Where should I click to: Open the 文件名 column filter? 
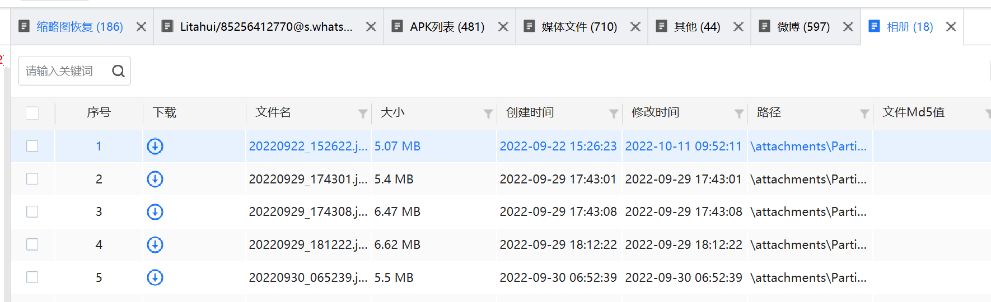[x=363, y=114]
